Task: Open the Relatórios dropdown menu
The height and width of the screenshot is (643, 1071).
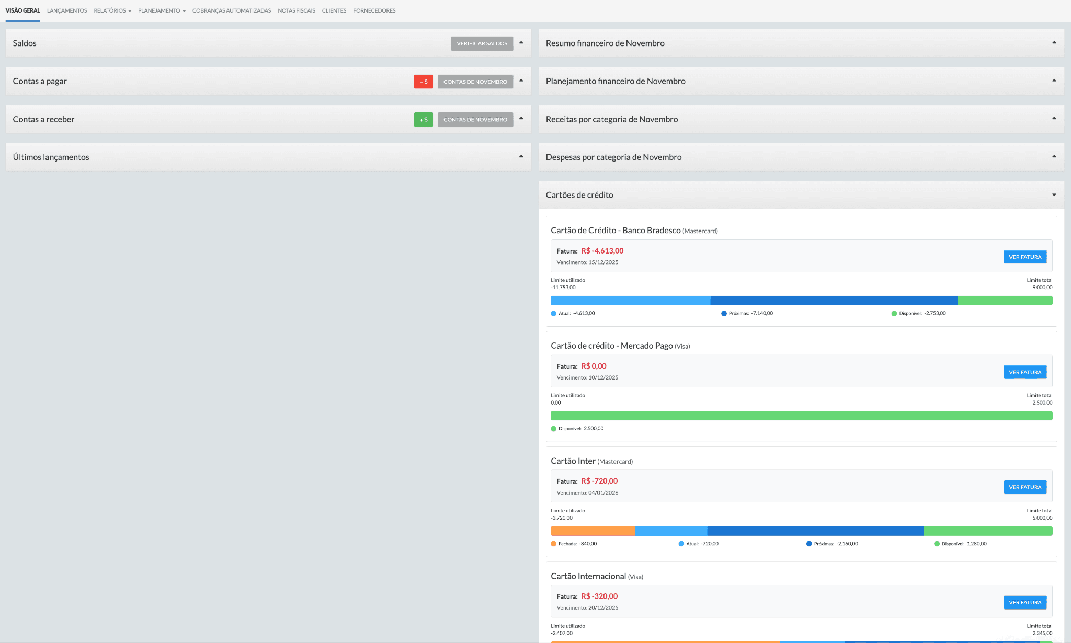Action: tap(112, 10)
